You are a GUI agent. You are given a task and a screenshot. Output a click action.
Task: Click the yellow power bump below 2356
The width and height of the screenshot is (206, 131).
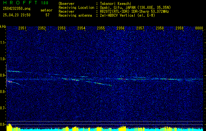pyautogui.click(x=122, y=128)
